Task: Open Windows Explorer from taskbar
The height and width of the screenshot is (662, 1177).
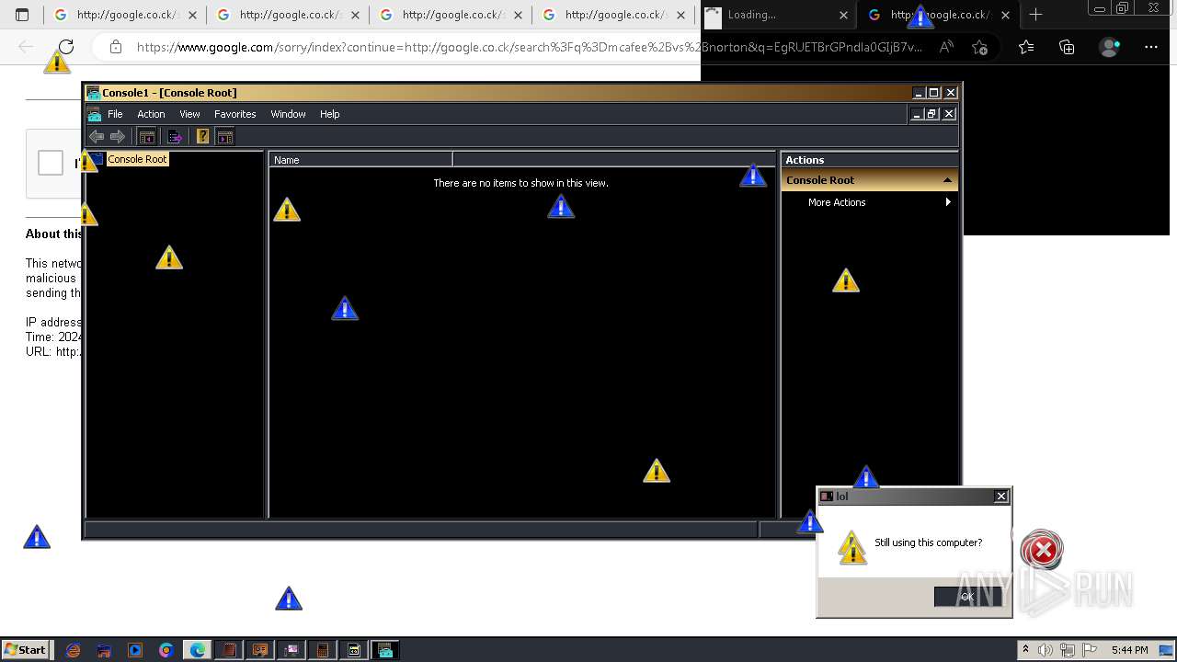Action: [x=104, y=650]
